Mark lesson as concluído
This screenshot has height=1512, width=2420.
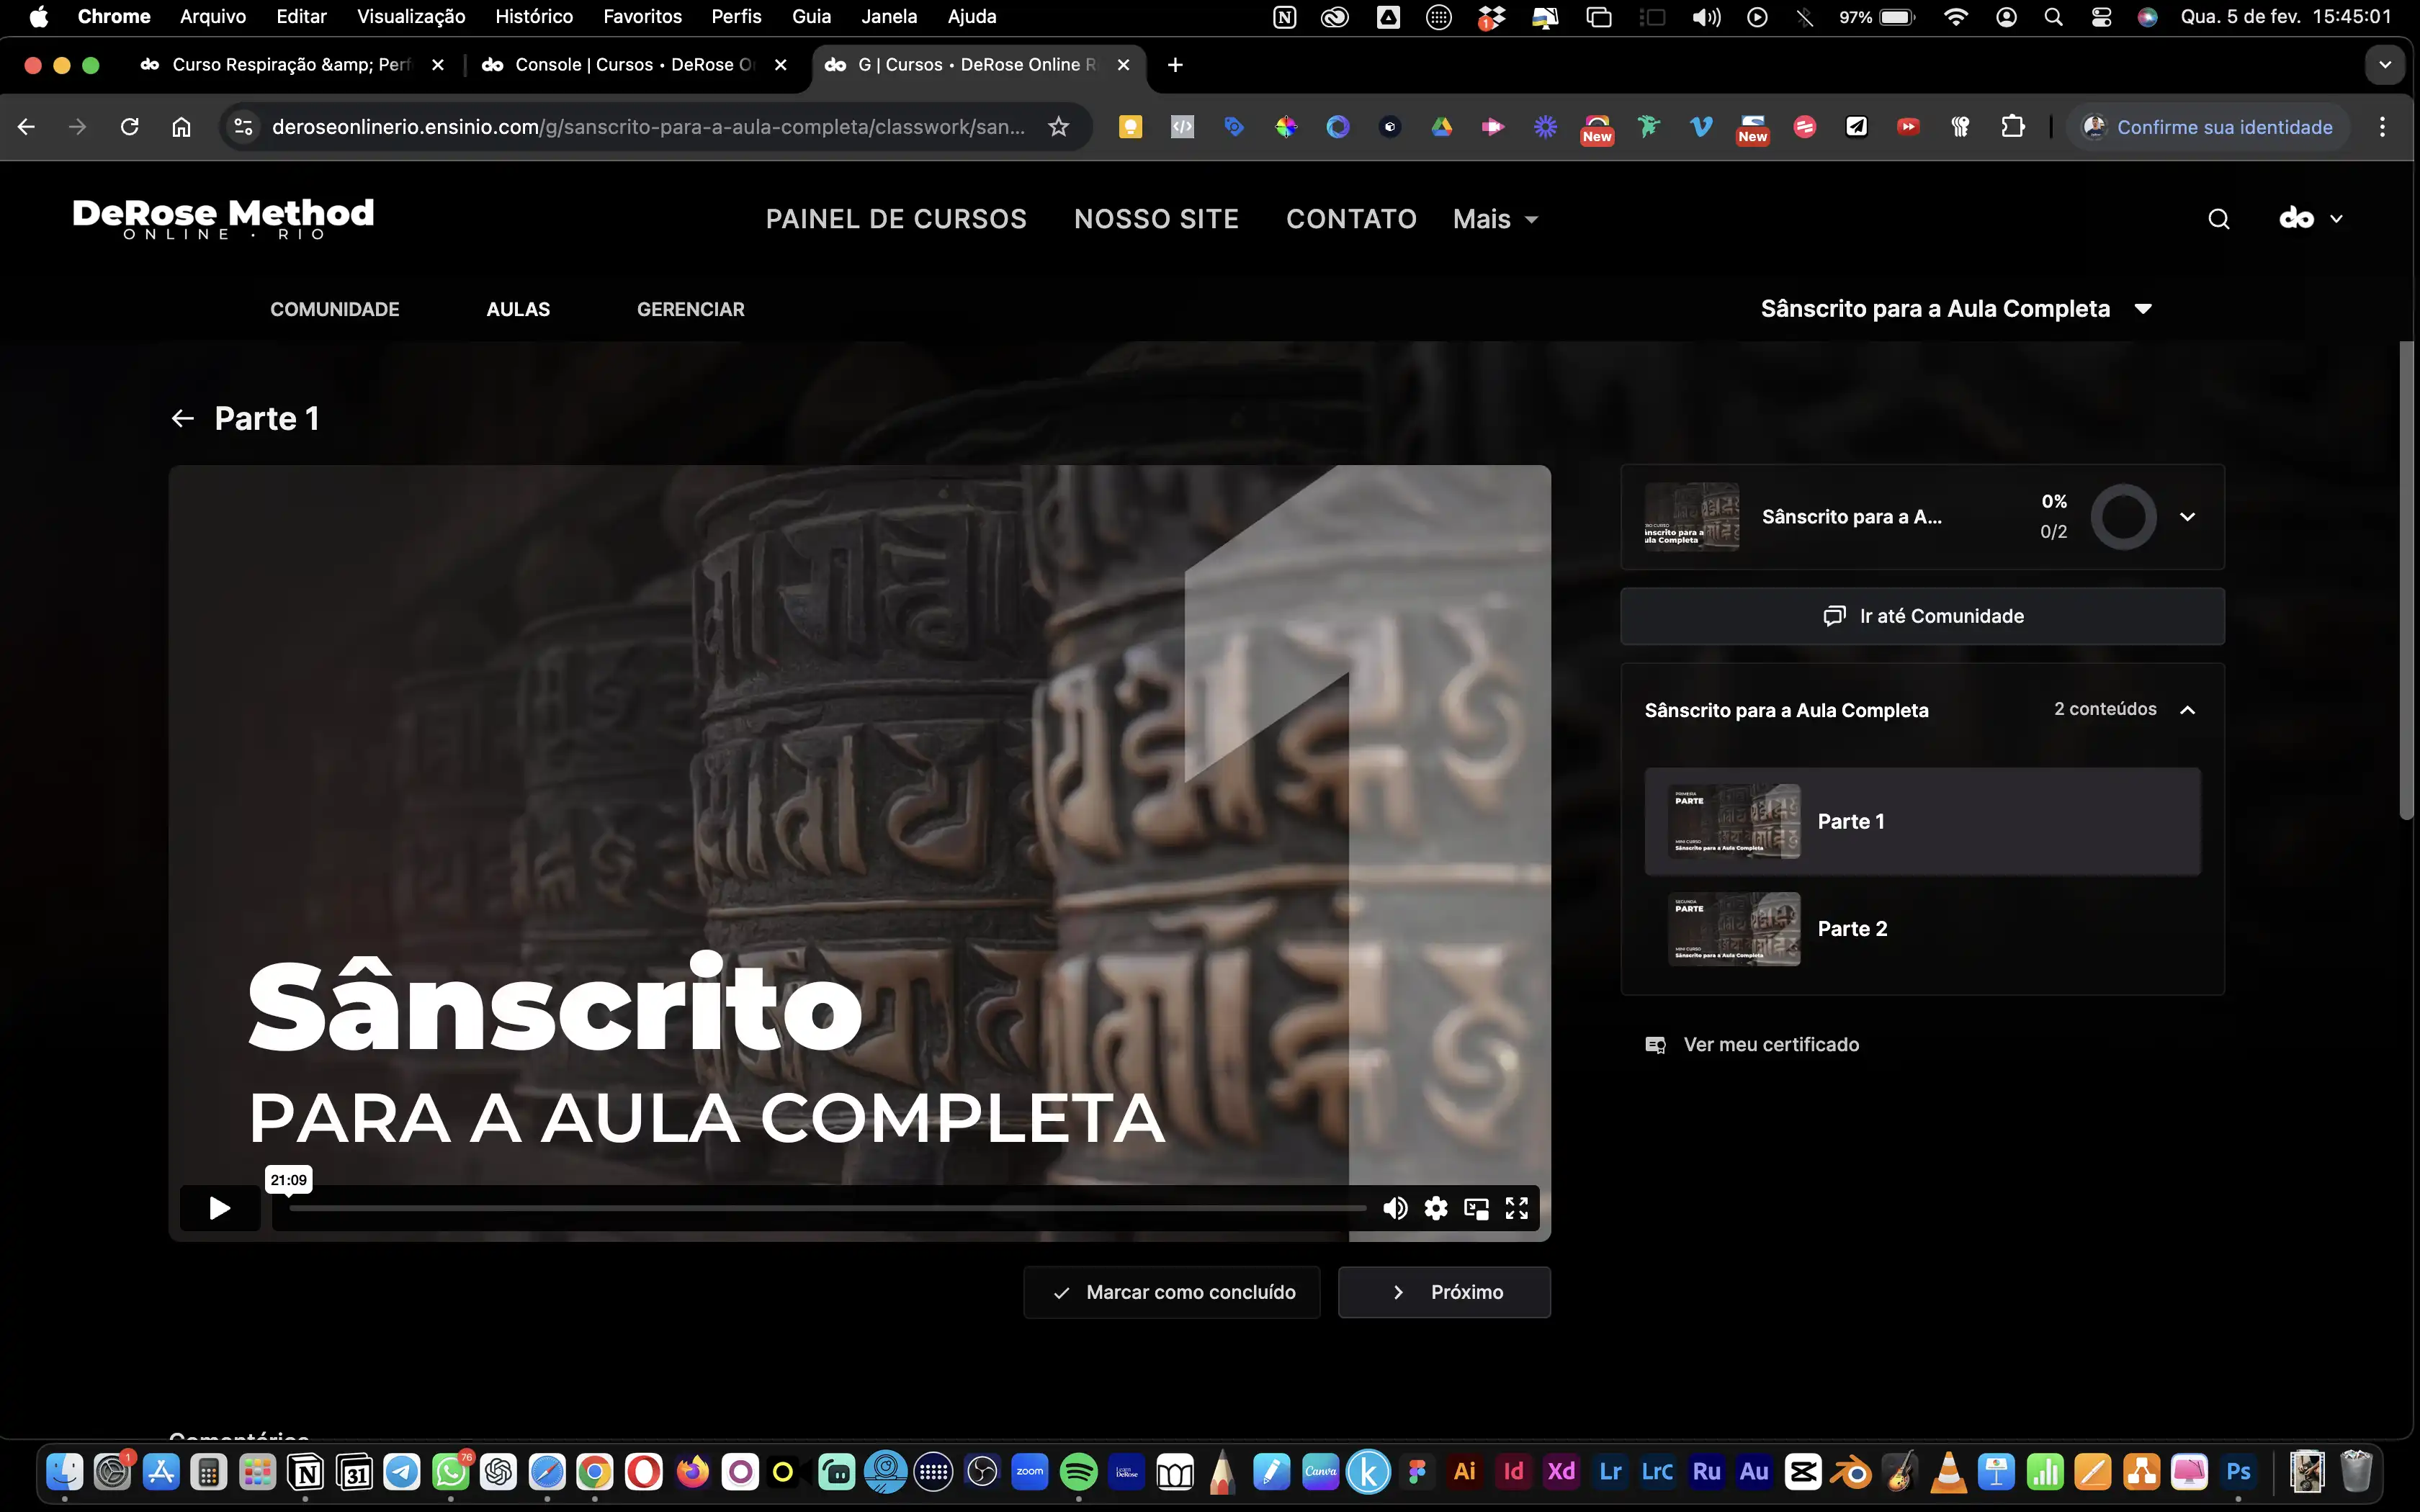tap(1172, 1292)
